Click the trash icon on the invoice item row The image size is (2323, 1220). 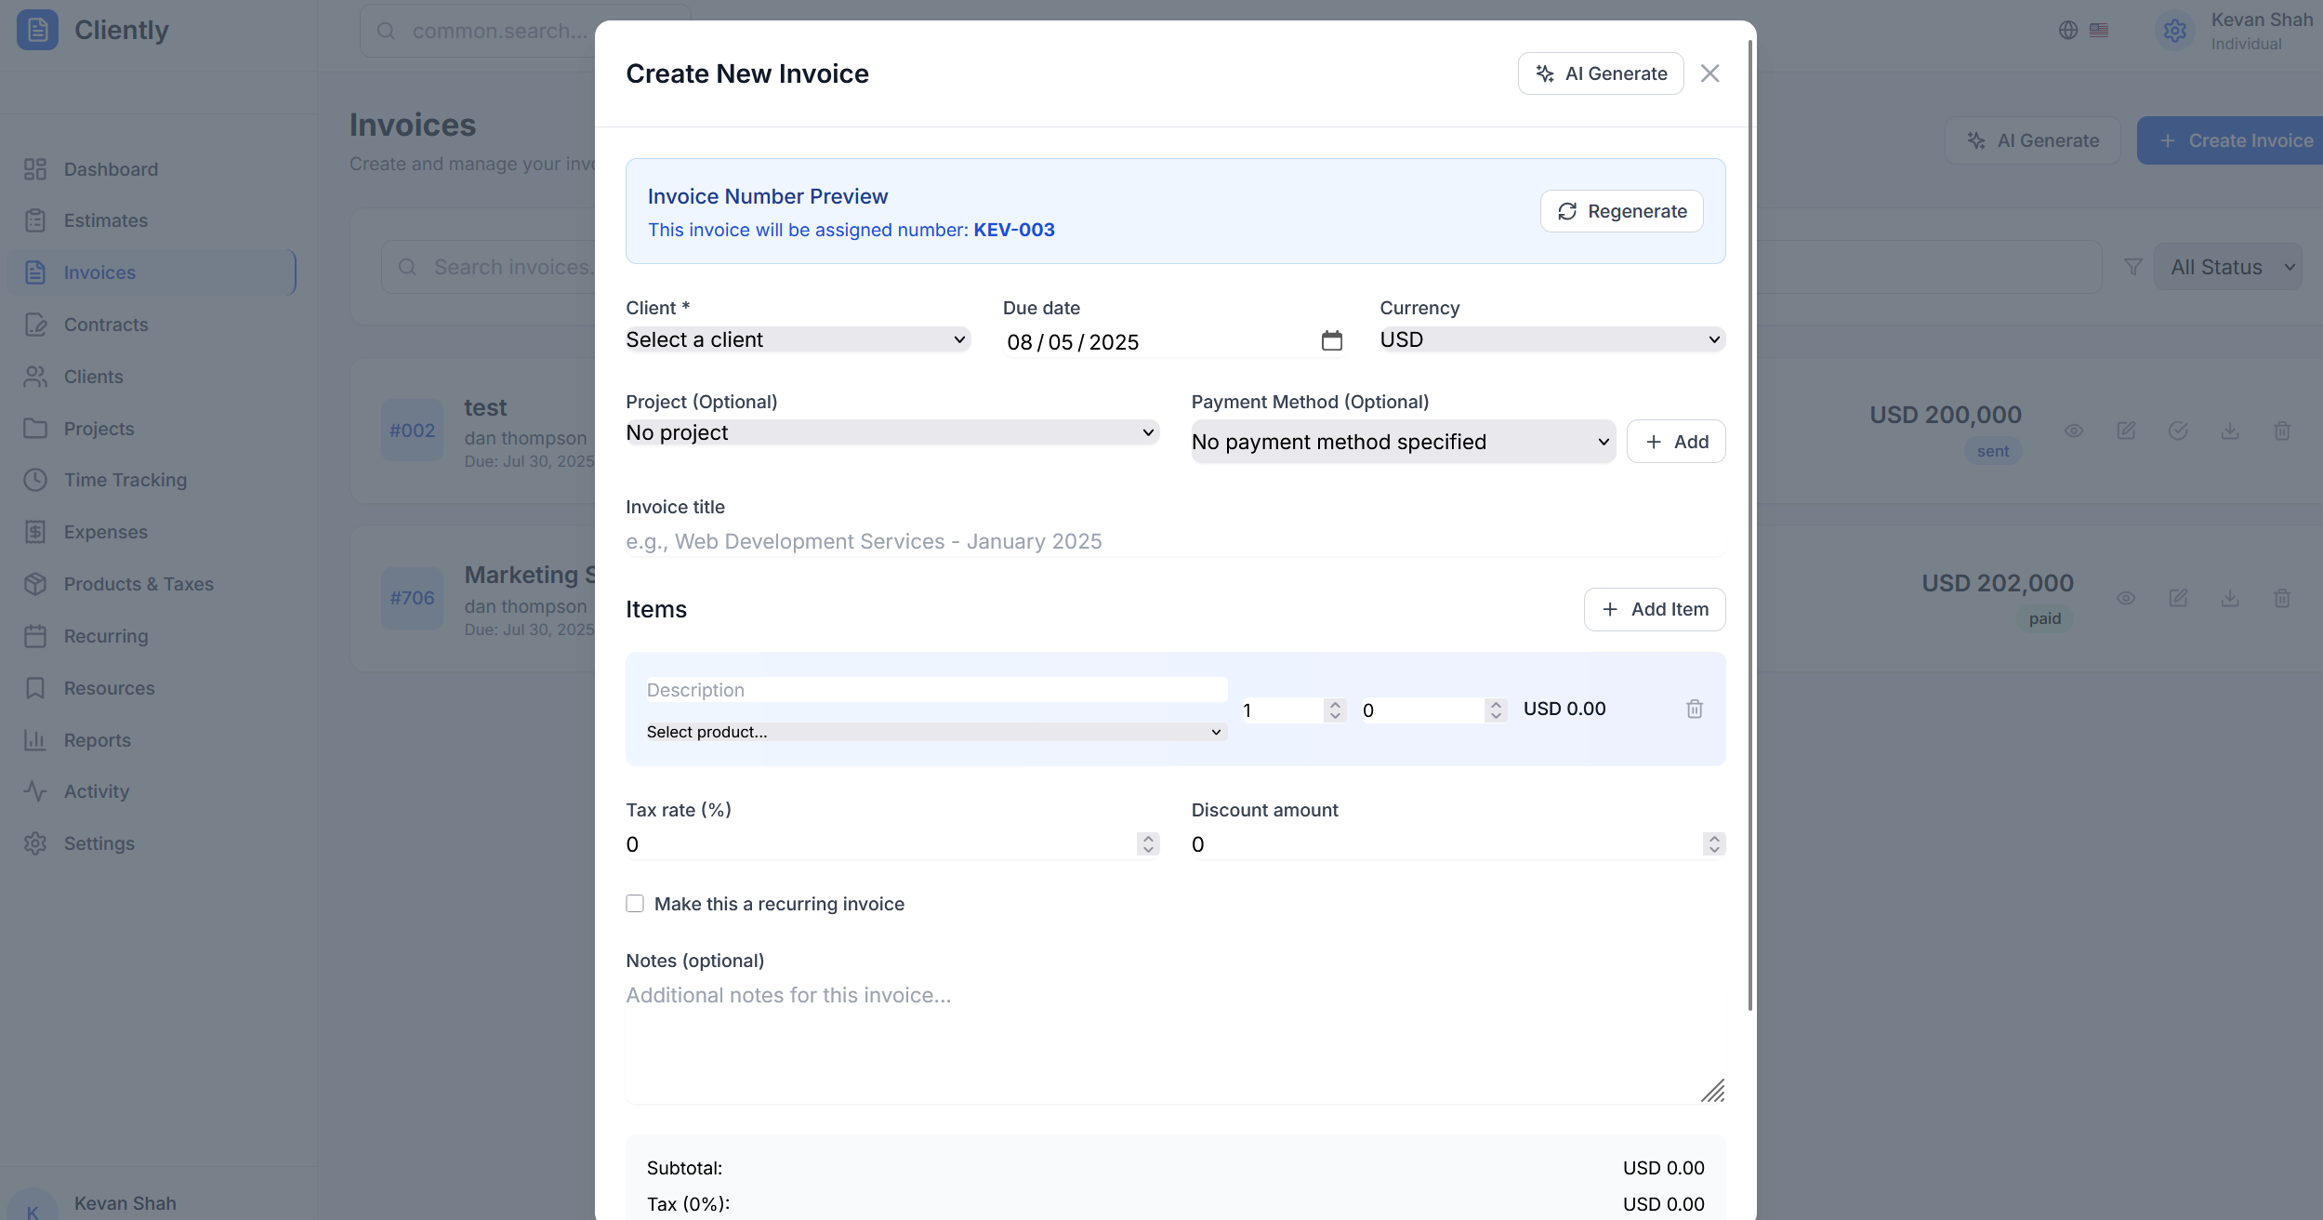[1694, 709]
